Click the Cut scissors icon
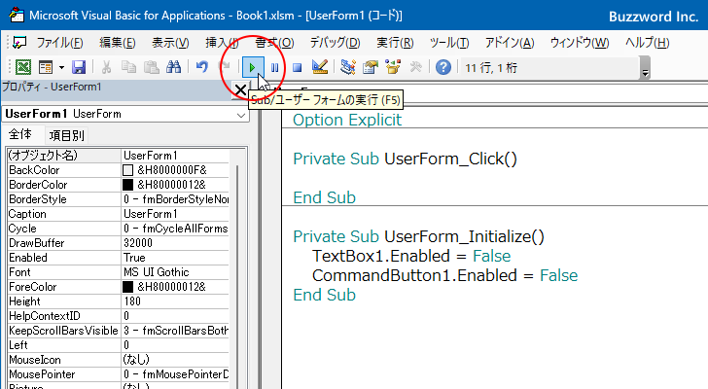Image resolution: width=708 pixels, height=389 pixels. (106, 67)
